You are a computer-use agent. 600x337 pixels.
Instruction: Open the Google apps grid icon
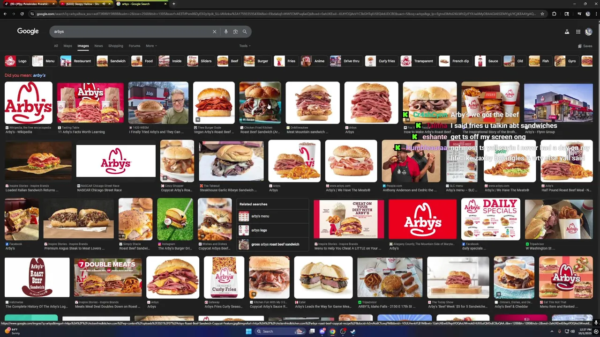(x=578, y=31)
